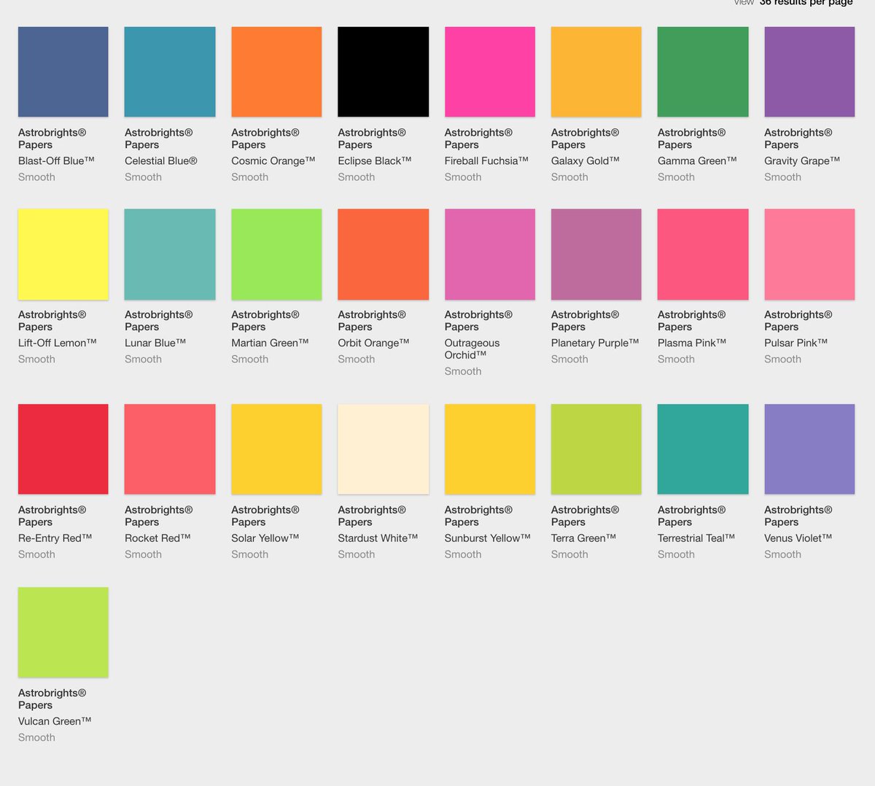Click the Gamma Green™ product name

(697, 160)
